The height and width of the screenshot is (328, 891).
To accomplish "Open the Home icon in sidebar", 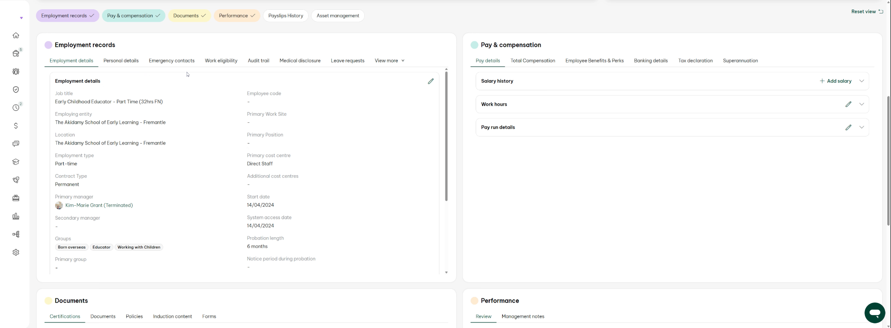I will (x=16, y=35).
